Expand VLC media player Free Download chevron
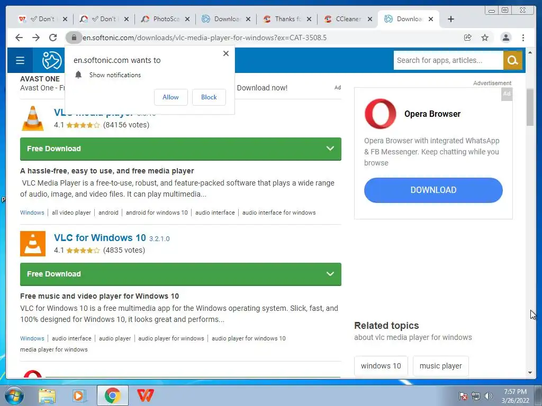Viewport: 542px width, 406px height. pyautogui.click(x=330, y=149)
